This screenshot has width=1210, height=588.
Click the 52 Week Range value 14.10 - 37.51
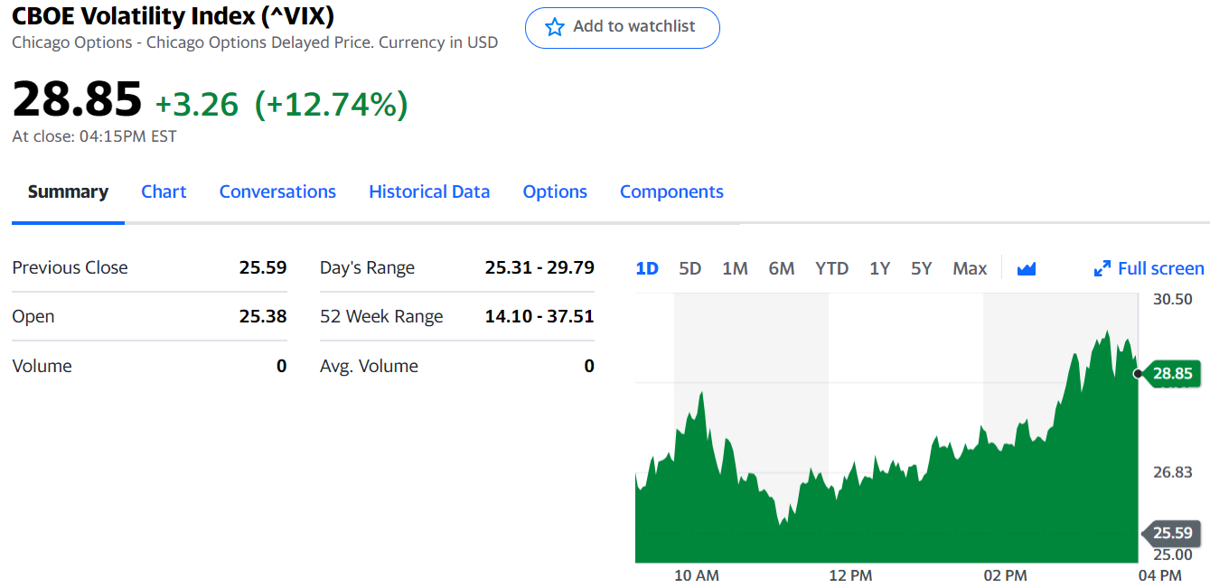pyautogui.click(x=539, y=316)
